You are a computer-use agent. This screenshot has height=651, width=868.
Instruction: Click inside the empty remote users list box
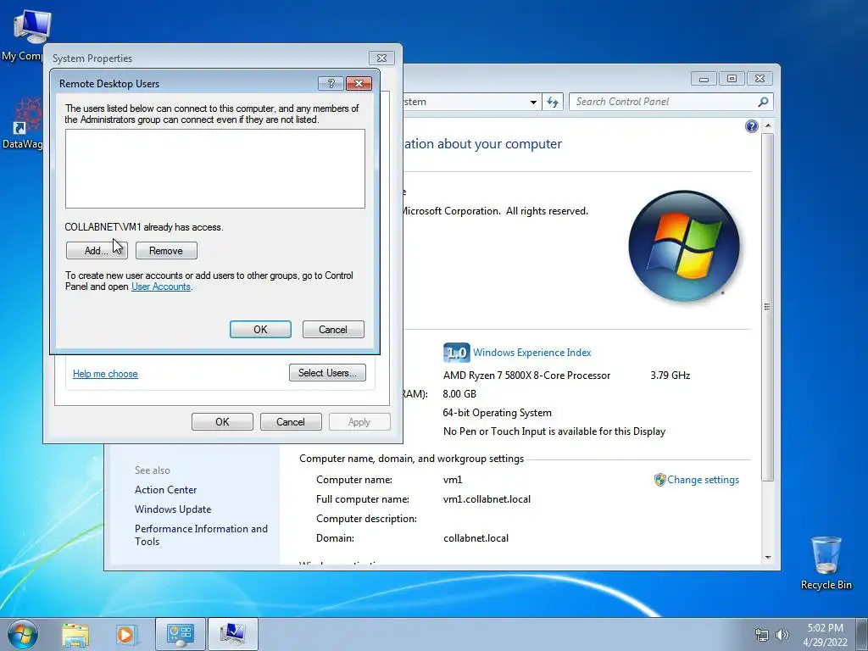pyautogui.click(x=214, y=169)
